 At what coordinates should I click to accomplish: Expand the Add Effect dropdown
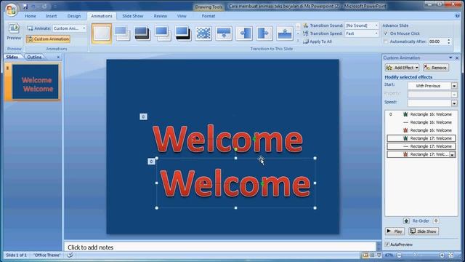pyautogui.click(x=416, y=68)
